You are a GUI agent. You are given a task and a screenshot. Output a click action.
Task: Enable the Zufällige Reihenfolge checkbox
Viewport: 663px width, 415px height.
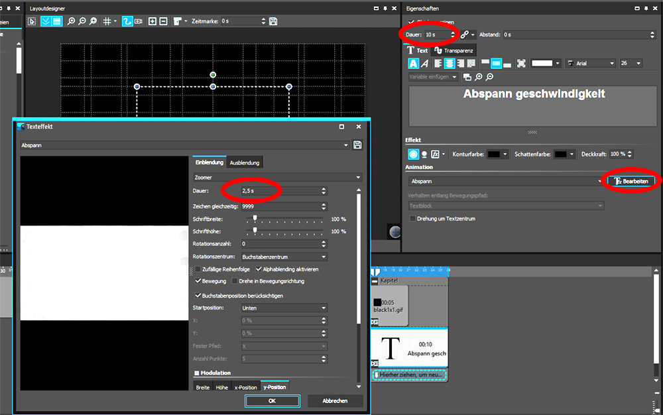point(198,270)
